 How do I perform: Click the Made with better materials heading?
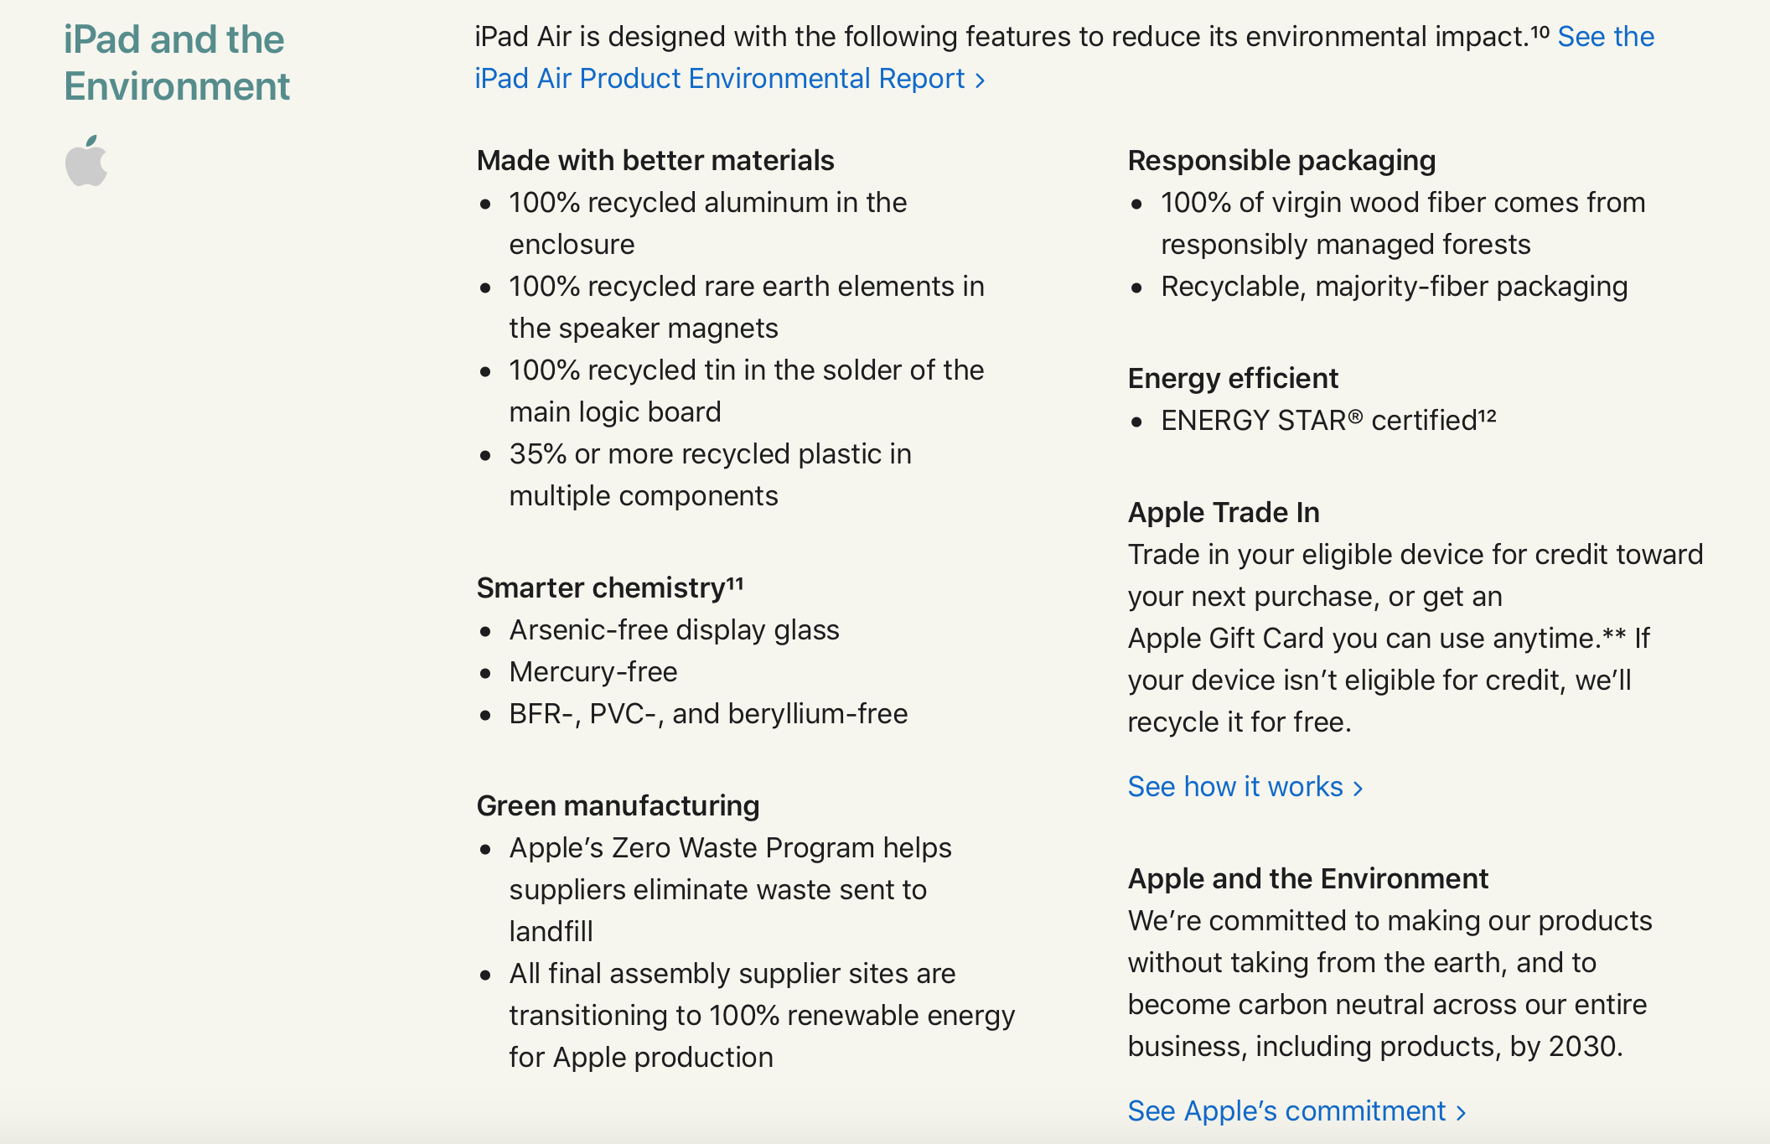(x=655, y=161)
